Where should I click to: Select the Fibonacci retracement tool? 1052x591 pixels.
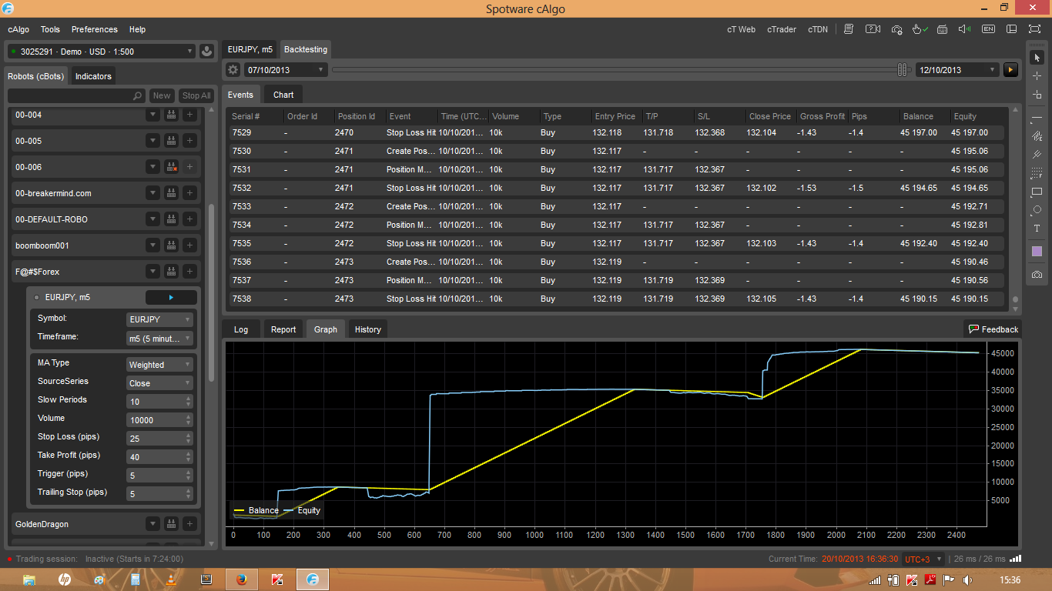tap(1037, 173)
